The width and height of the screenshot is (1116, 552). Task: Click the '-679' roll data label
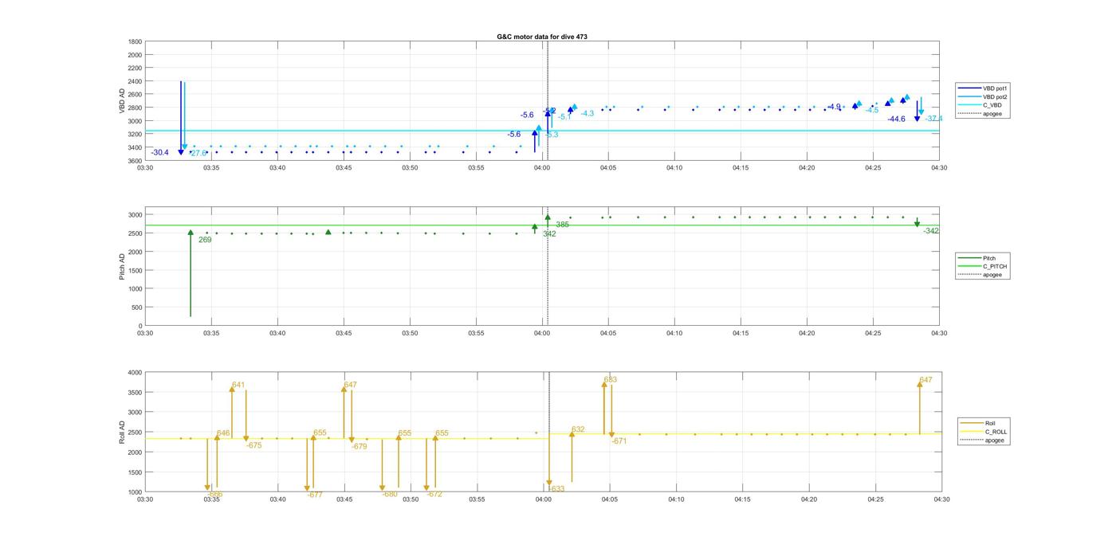[x=359, y=447]
